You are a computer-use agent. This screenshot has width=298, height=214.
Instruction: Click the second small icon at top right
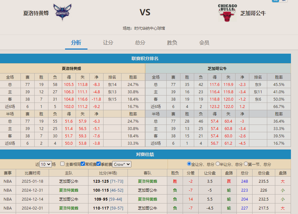click(x=283, y=2)
